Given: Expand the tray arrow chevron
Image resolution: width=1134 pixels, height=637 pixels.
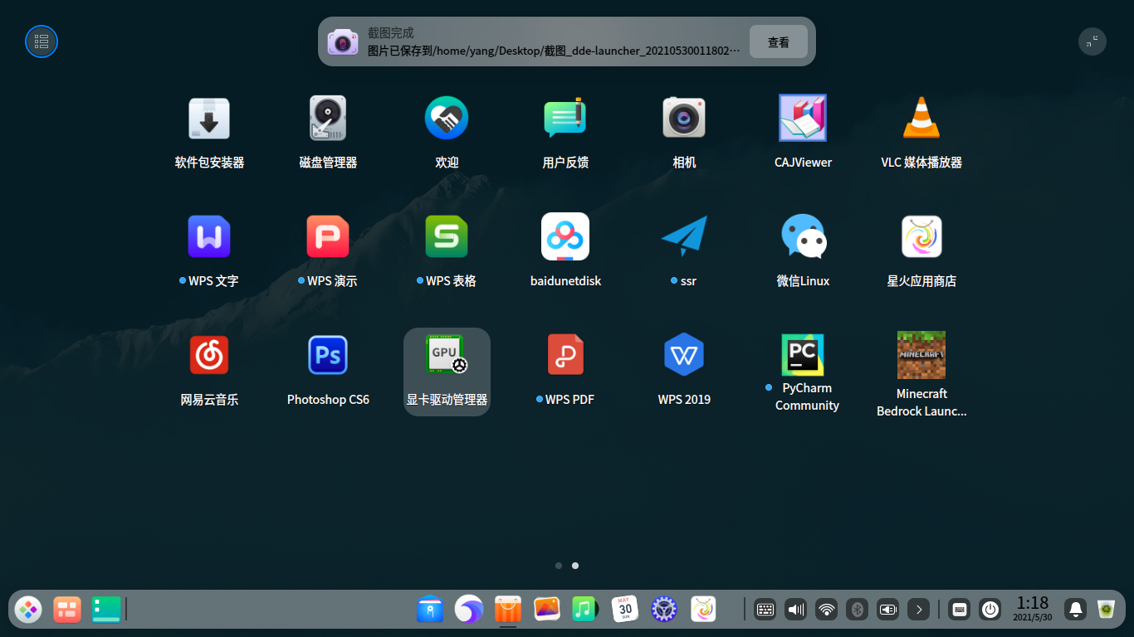Looking at the screenshot, I should (x=918, y=610).
